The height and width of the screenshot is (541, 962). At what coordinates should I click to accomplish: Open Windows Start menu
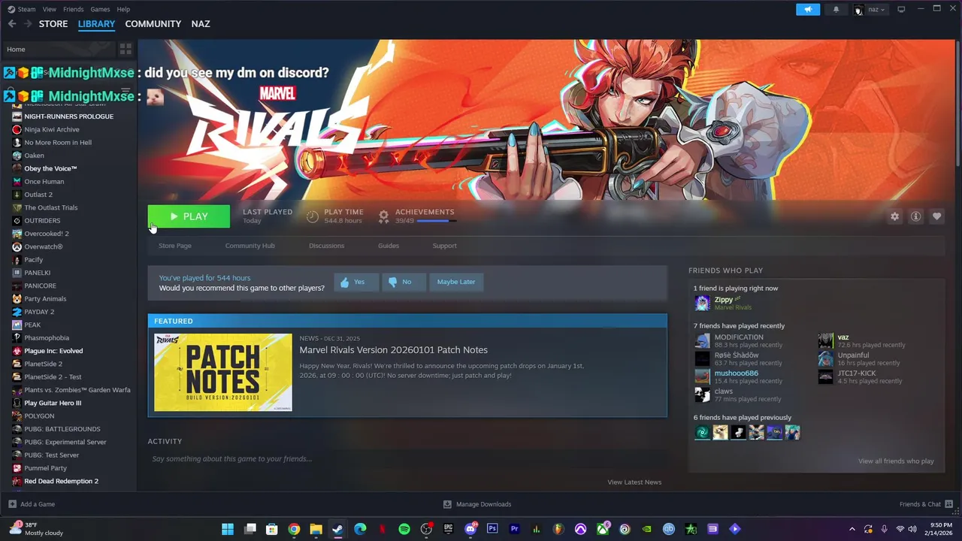(x=228, y=529)
